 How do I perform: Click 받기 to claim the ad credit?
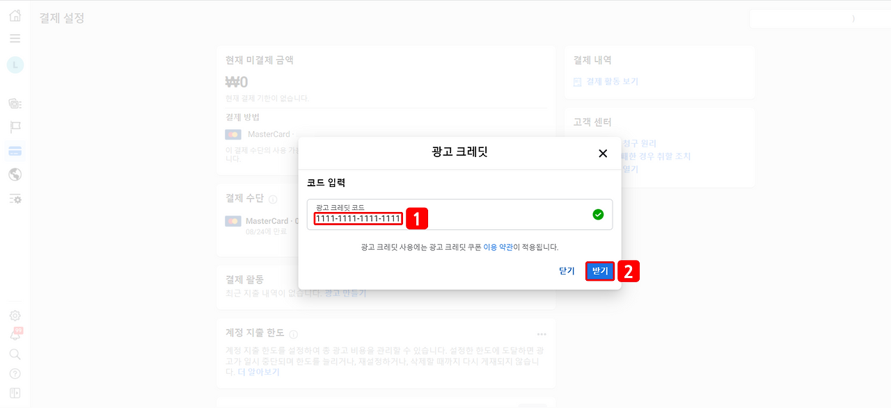click(x=599, y=270)
